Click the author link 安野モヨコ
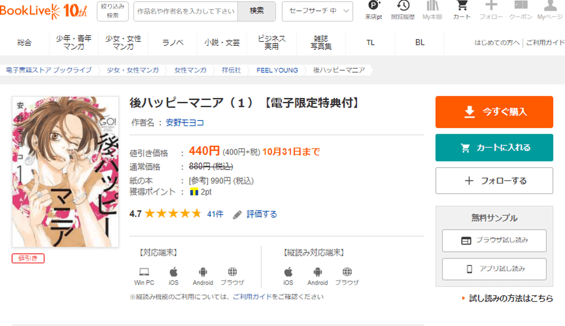The image size is (565, 326). [185, 123]
